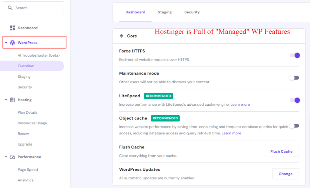Click the Object cache RECOMMENDED badge

165,118
